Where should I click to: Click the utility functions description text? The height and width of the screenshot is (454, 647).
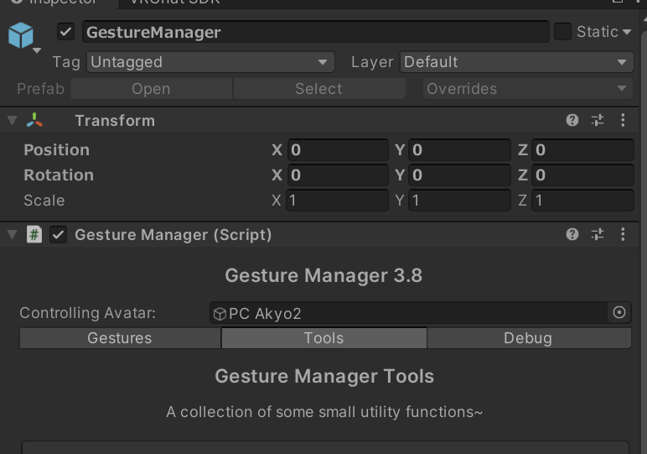pyautogui.click(x=324, y=412)
